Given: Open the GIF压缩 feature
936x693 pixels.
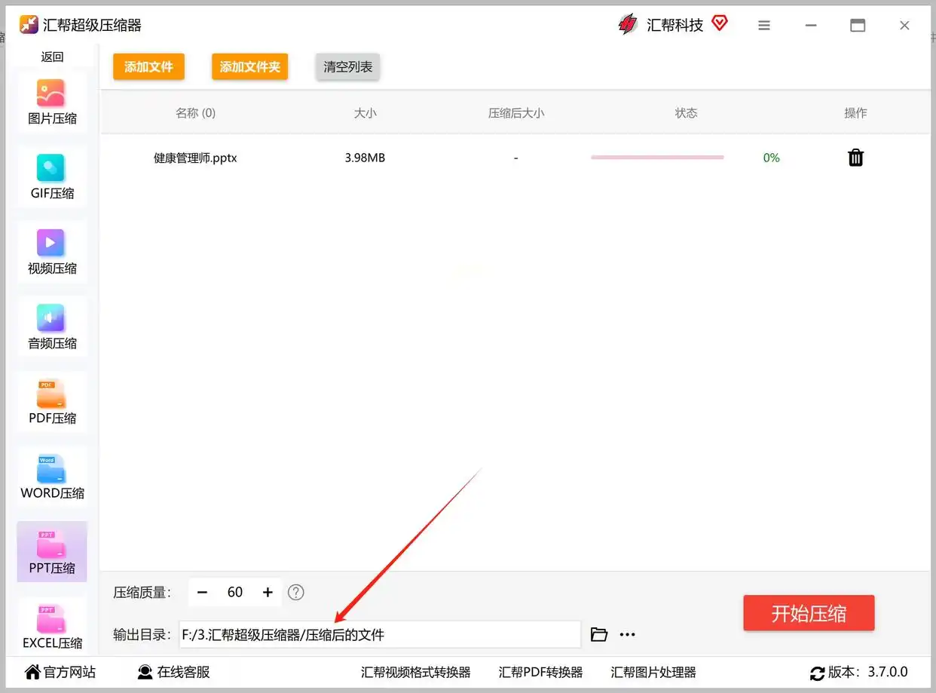Looking at the screenshot, I should pyautogui.click(x=51, y=176).
